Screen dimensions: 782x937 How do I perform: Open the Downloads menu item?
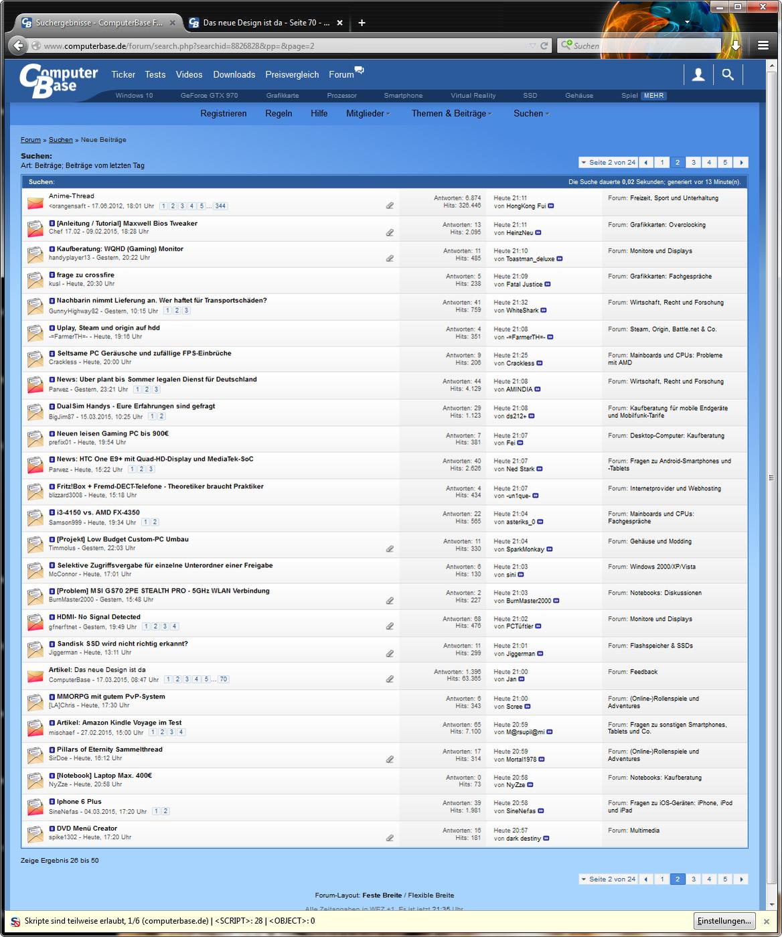(234, 75)
